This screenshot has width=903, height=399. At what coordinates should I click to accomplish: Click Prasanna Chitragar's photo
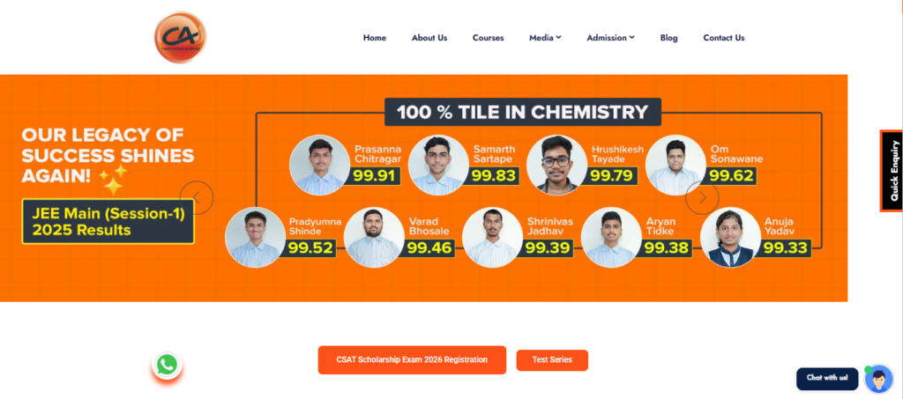click(x=319, y=165)
